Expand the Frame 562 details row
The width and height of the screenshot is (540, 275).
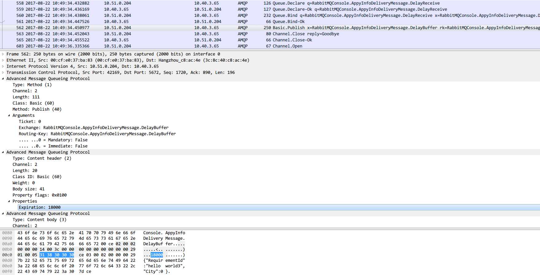pyautogui.click(x=3, y=54)
